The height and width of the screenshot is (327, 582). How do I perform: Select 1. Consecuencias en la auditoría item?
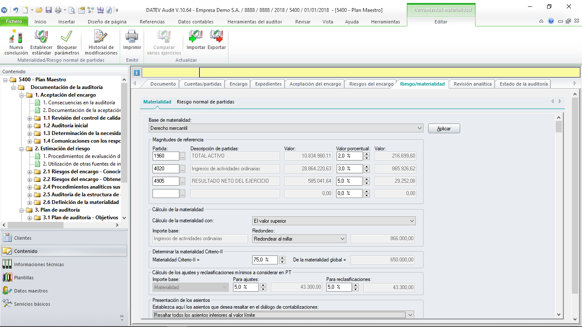[x=79, y=103]
